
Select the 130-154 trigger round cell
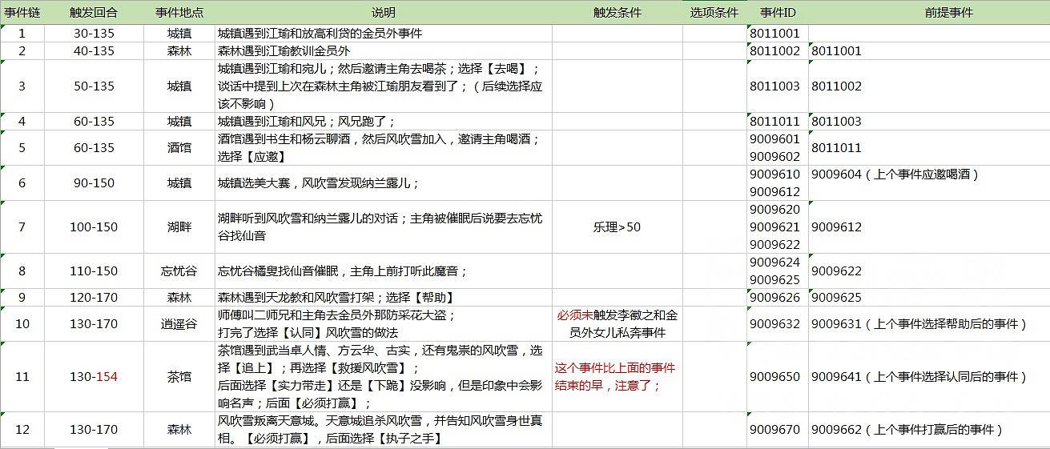[94, 377]
